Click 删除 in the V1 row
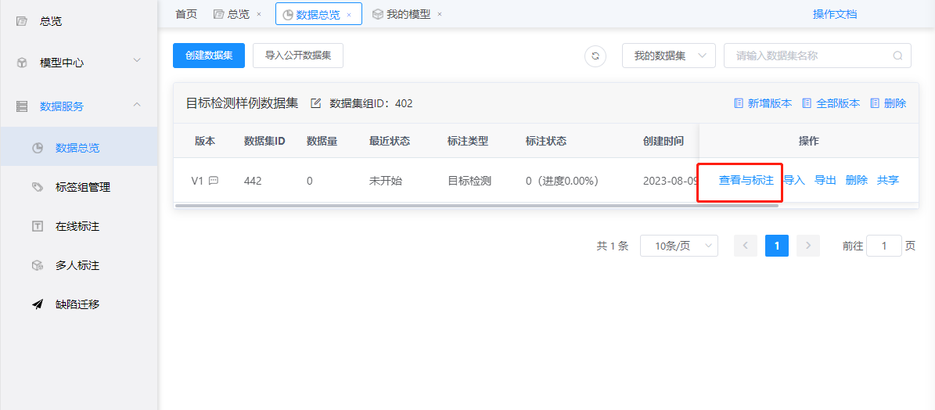The height and width of the screenshot is (410, 935). (x=856, y=180)
